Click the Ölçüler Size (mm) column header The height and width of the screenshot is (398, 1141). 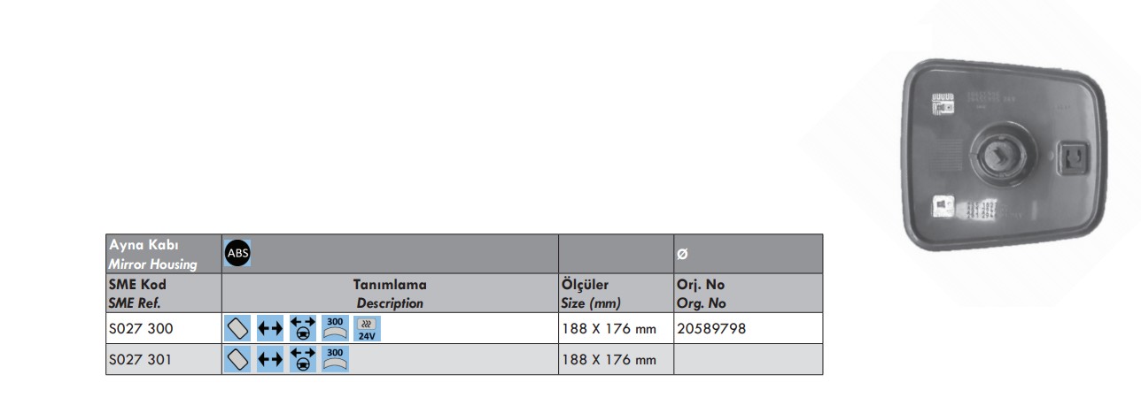593,294
